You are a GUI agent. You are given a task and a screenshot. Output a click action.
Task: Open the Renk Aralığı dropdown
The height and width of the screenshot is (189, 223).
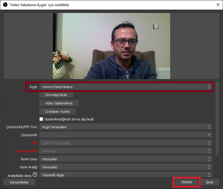tap(126, 167)
